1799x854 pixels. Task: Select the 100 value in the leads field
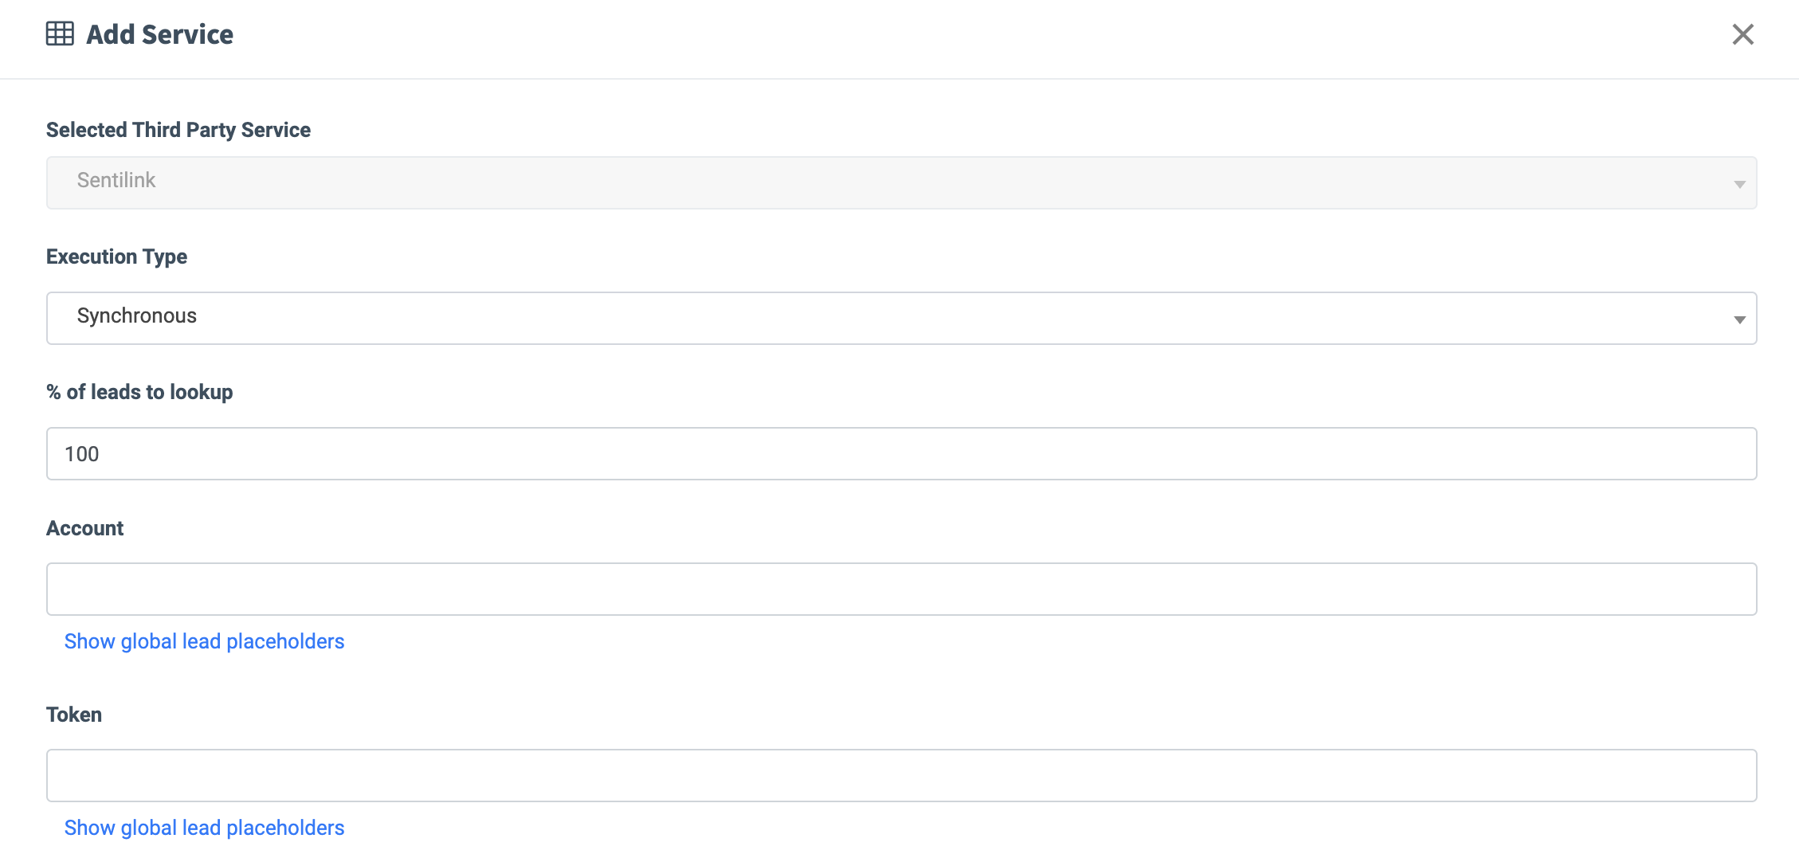(x=82, y=454)
